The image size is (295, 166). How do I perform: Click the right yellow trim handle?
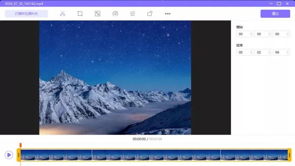[x=289, y=155]
